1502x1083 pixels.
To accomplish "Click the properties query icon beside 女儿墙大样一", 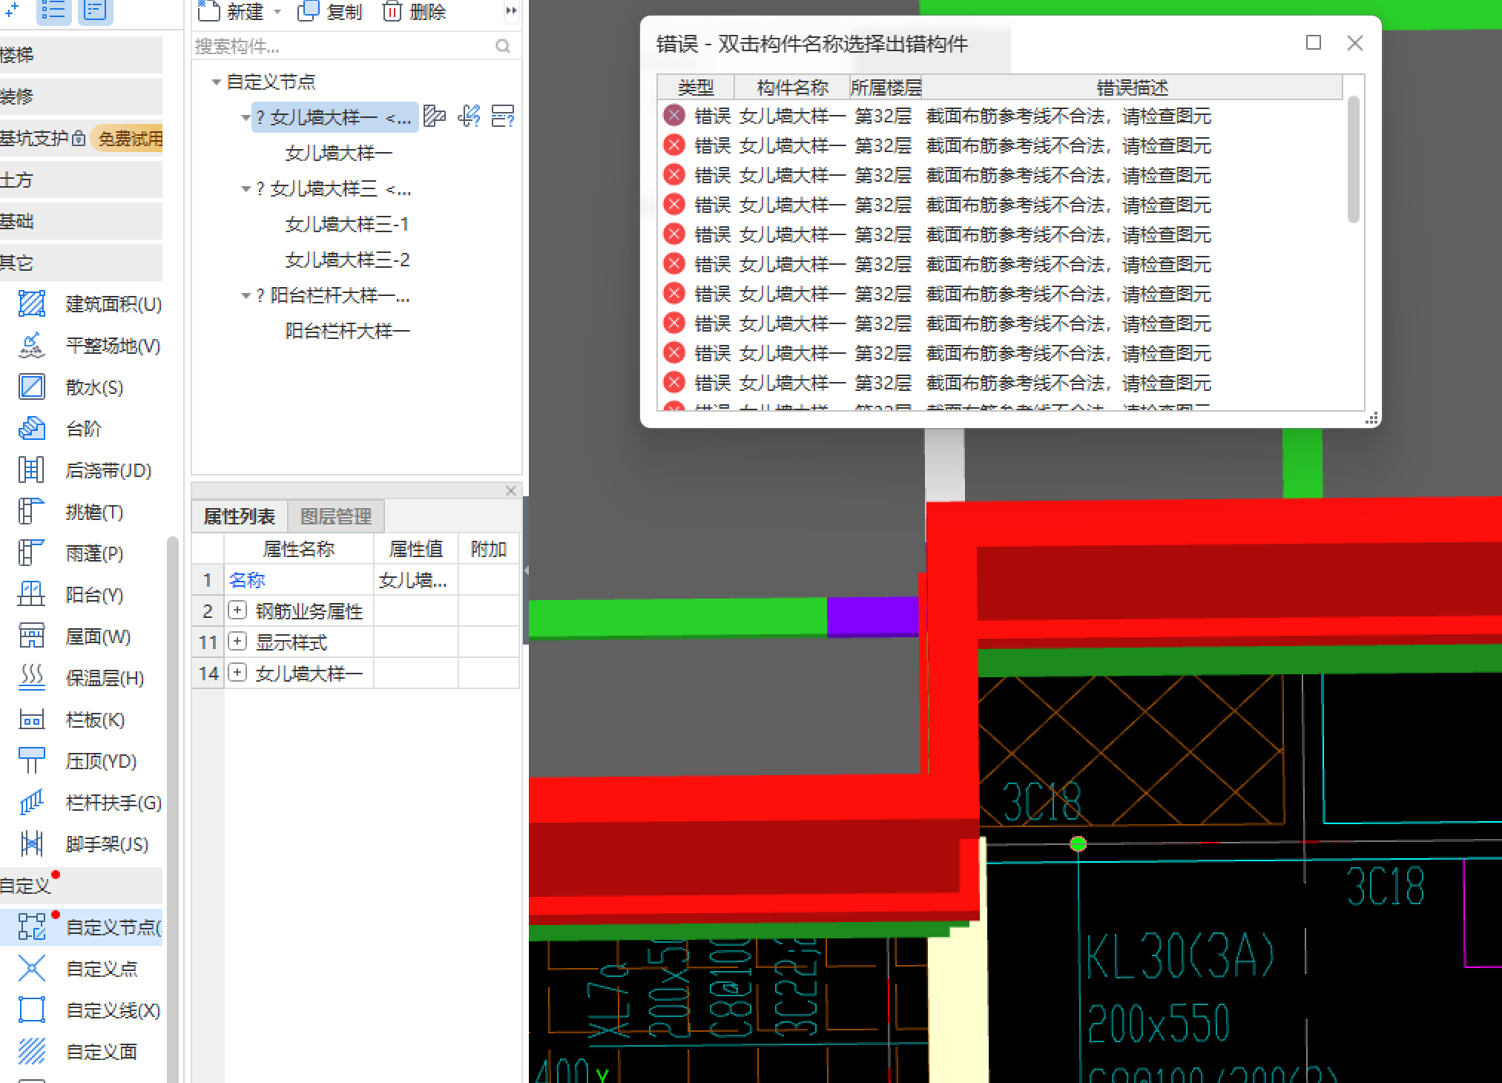I will (503, 116).
